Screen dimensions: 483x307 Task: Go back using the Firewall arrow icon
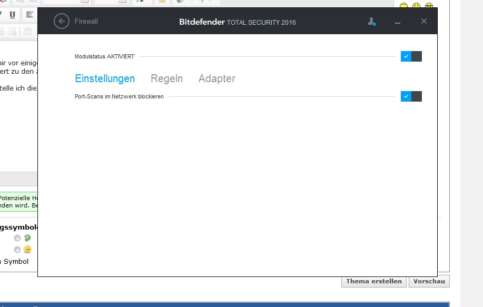click(x=62, y=21)
